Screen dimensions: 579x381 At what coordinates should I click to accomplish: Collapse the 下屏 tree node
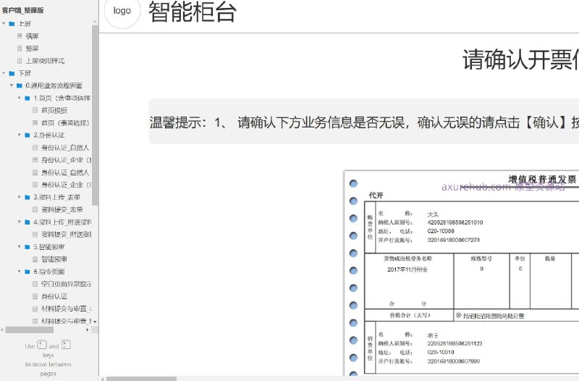click(x=4, y=73)
